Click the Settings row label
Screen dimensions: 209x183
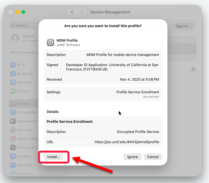(x=53, y=92)
